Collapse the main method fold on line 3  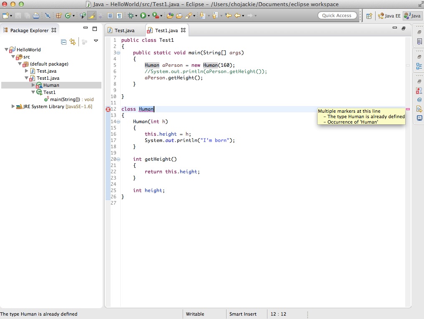point(118,53)
